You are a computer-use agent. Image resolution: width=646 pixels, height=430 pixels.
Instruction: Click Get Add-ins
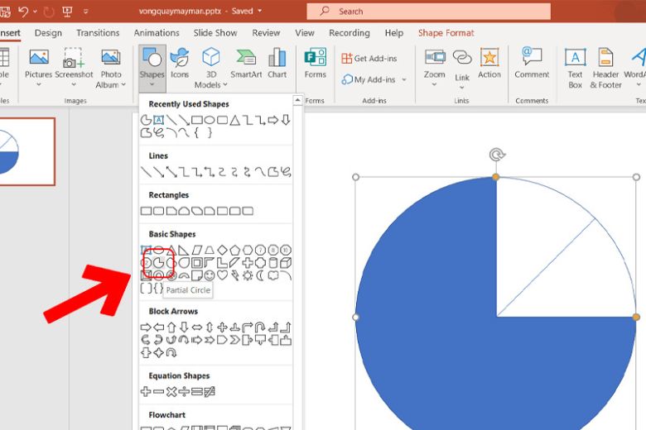pyautogui.click(x=369, y=59)
